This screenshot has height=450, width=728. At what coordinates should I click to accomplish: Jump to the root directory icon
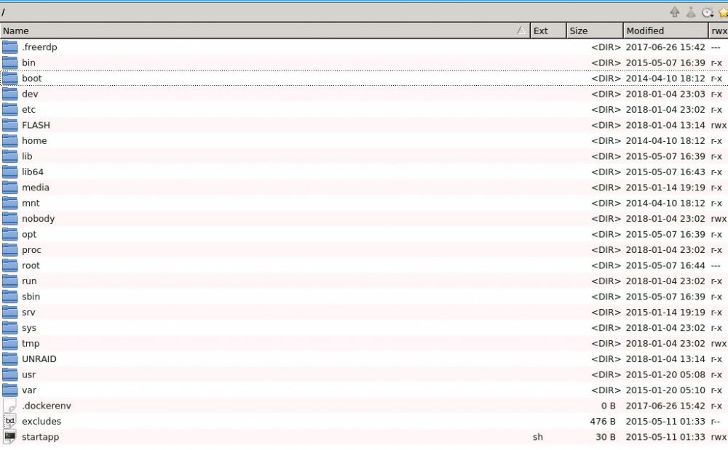click(x=691, y=12)
